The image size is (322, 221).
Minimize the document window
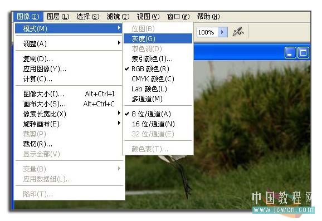tap(290, 53)
